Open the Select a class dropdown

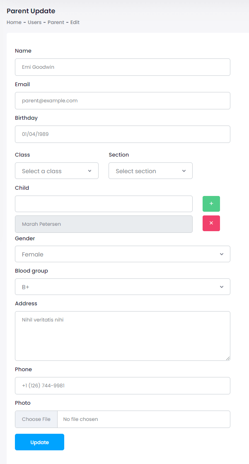[x=57, y=171]
